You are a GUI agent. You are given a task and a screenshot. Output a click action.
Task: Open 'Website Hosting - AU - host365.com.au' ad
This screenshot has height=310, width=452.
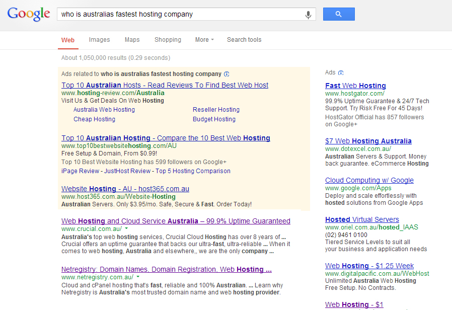point(125,189)
